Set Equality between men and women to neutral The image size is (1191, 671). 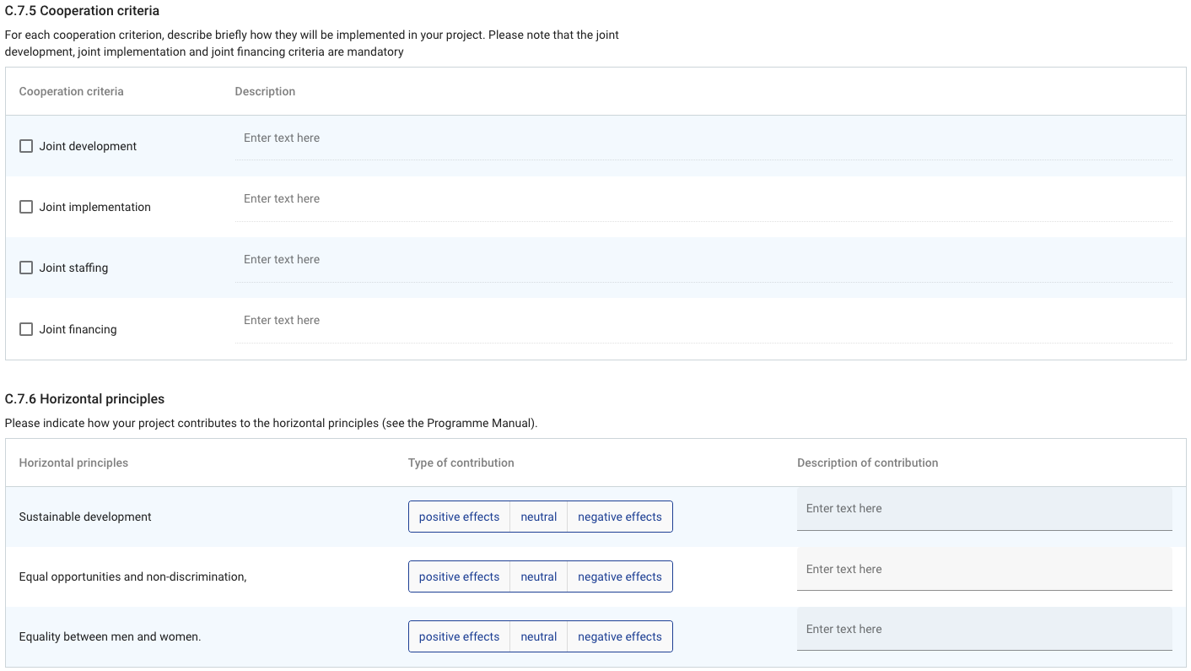[x=538, y=636]
